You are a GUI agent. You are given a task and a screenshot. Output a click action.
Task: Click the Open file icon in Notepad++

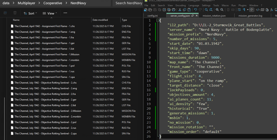pos(150,10)
